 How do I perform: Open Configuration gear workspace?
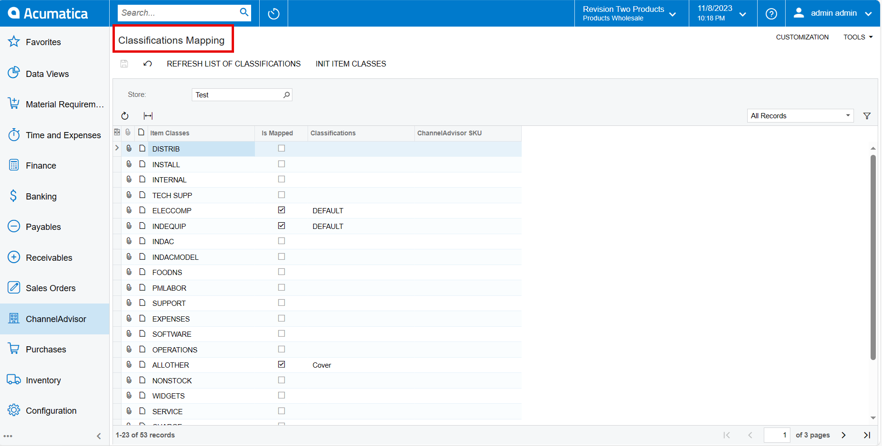[x=55, y=411]
